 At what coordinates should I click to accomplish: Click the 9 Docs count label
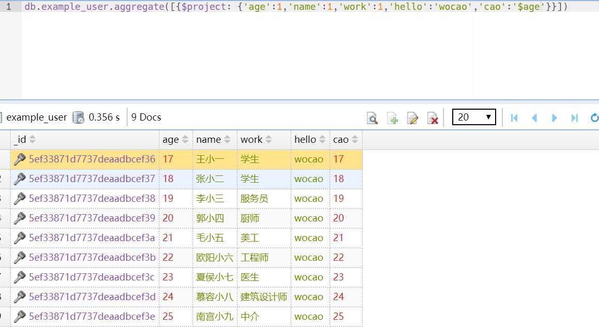click(x=146, y=117)
